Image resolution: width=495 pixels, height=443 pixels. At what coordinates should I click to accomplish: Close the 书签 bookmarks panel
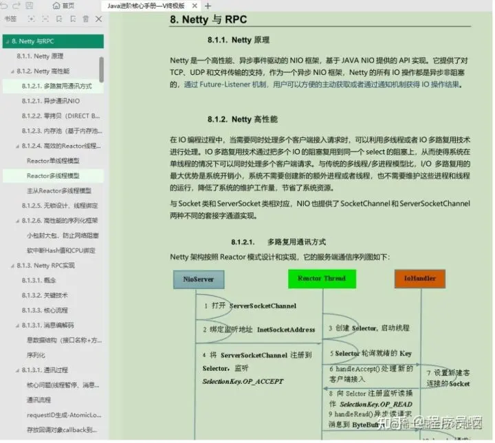point(99,19)
